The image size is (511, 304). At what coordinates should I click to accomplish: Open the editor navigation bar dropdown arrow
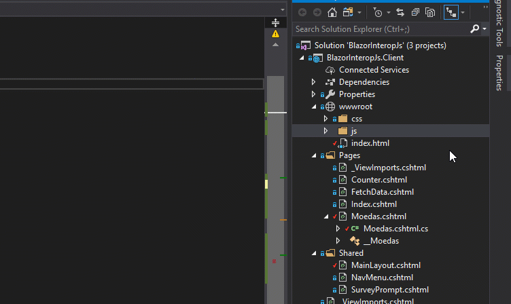tap(282, 9)
